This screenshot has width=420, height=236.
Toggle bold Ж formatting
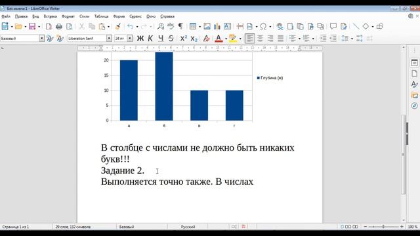pos(140,39)
